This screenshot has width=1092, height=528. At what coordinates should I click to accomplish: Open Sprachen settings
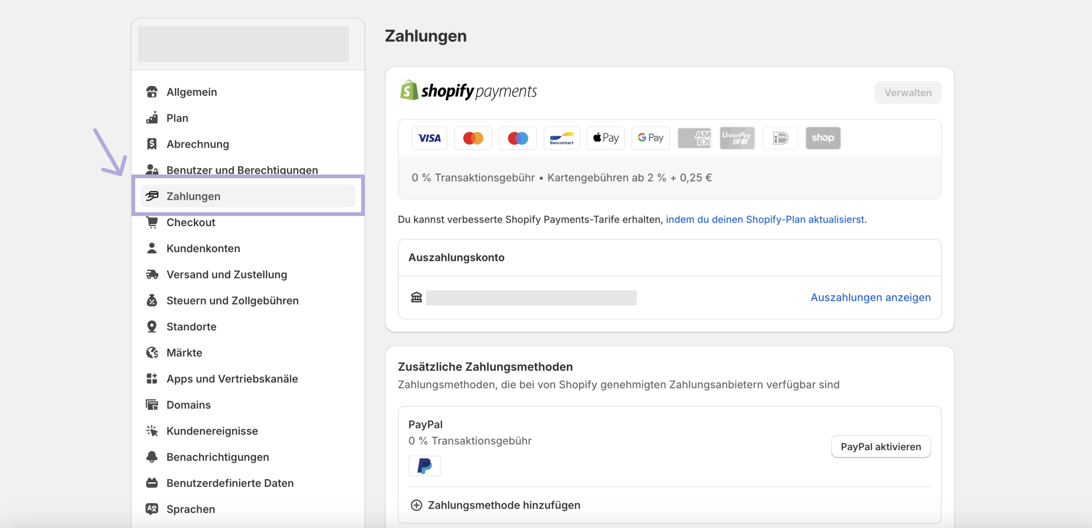point(248,509)
